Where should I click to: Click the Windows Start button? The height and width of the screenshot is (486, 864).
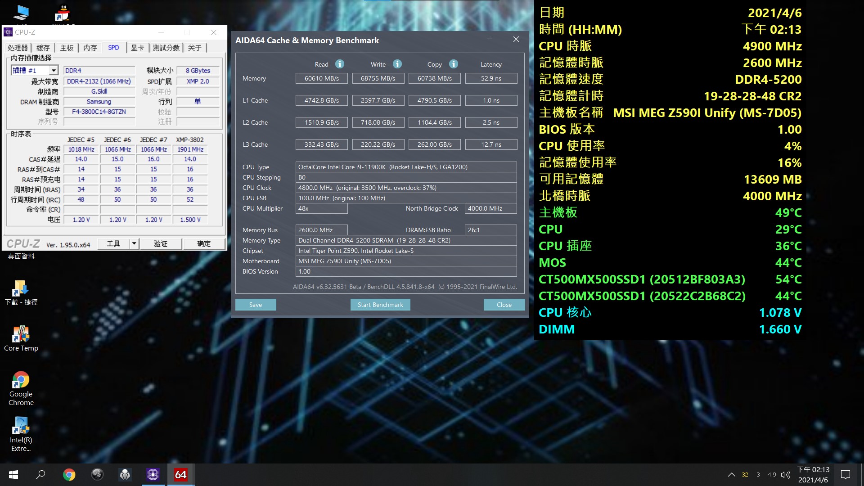pyautogui.click(x=13, y=475)
